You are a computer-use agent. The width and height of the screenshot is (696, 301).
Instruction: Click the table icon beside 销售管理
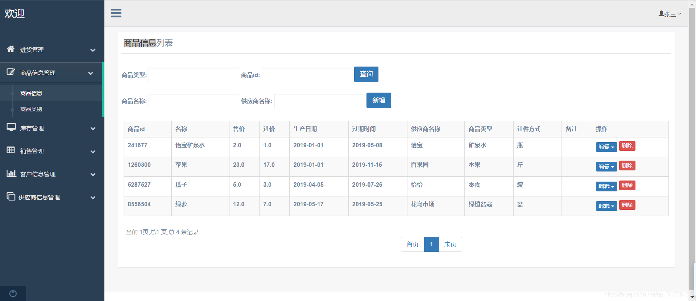(x=11, y=150)
